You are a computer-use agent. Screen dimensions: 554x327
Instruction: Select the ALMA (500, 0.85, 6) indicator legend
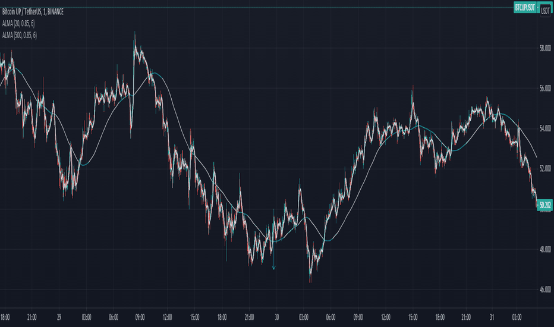coord(20,35)
